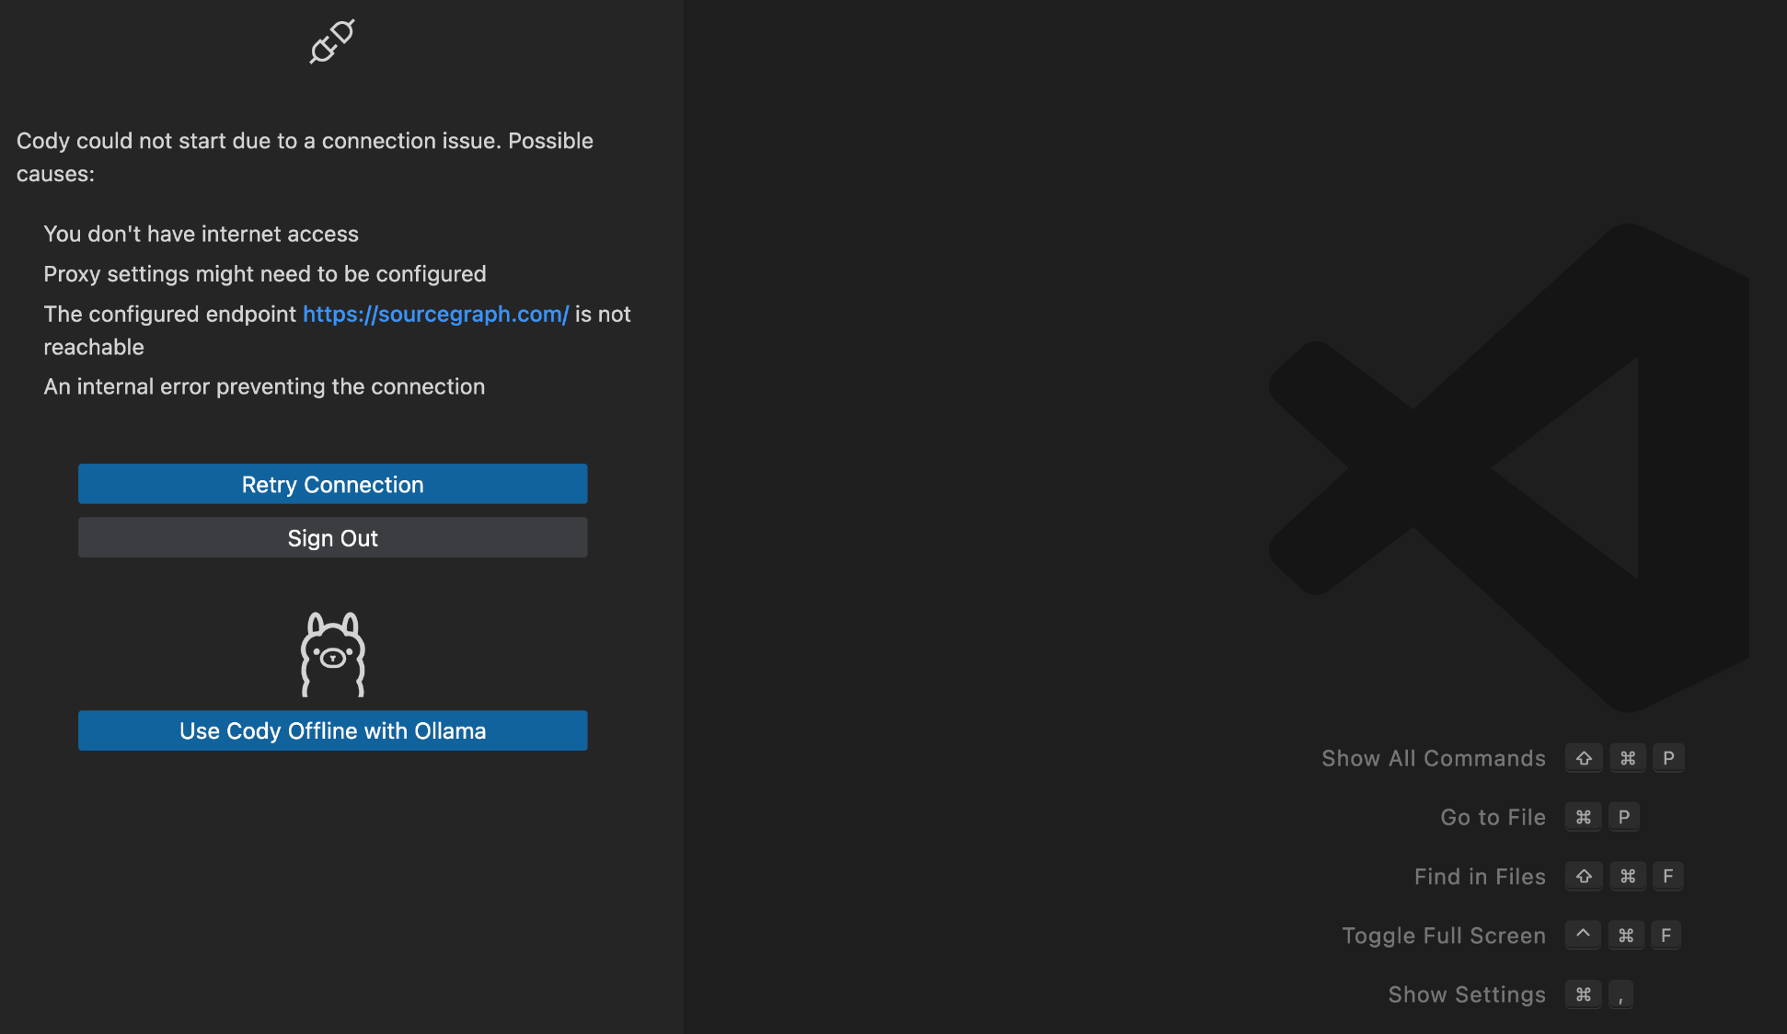Click the Ollama llama icon
This screenshot has width=1787, height=1034.
(x=332, y=654)
